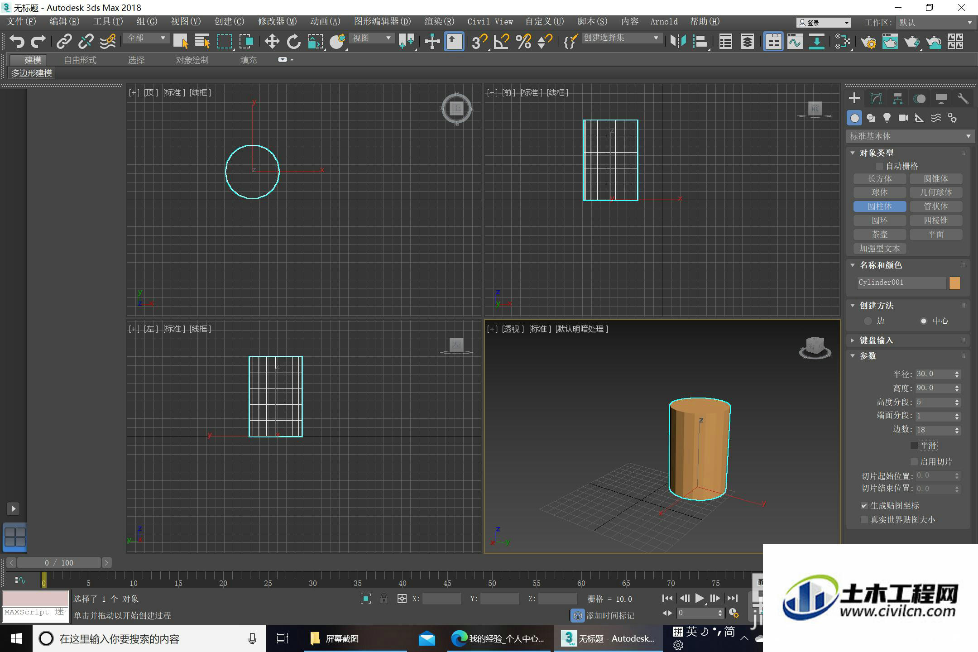Screen dimensions: 978x652
Task: Toggle Percent Snap icon
Action: pos(523,42)
